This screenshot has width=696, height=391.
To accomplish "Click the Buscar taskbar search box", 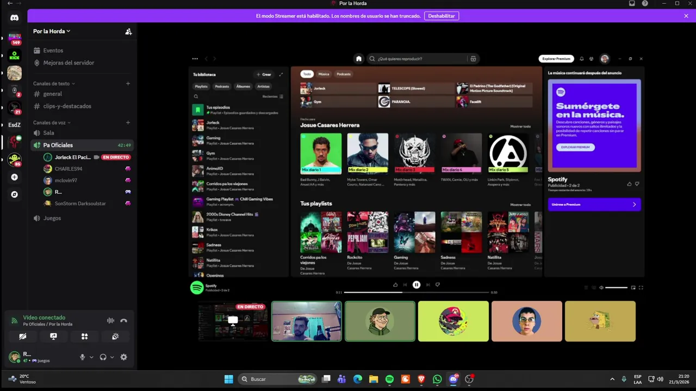I will (278, 379).
